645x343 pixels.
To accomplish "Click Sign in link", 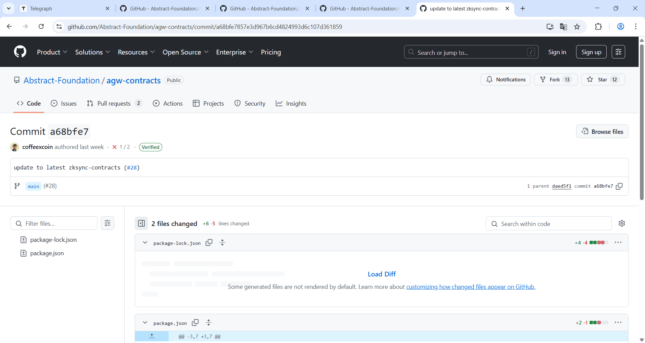I will click(557, 52).
